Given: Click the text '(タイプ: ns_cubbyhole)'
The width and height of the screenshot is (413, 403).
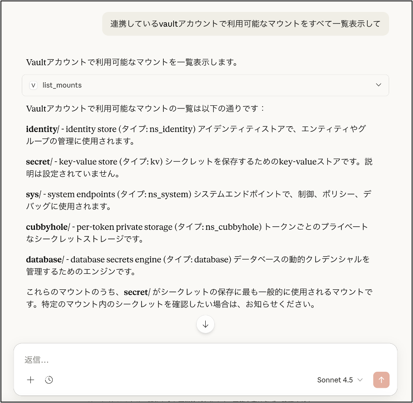Looking at the screenshot, I should 218,227.
